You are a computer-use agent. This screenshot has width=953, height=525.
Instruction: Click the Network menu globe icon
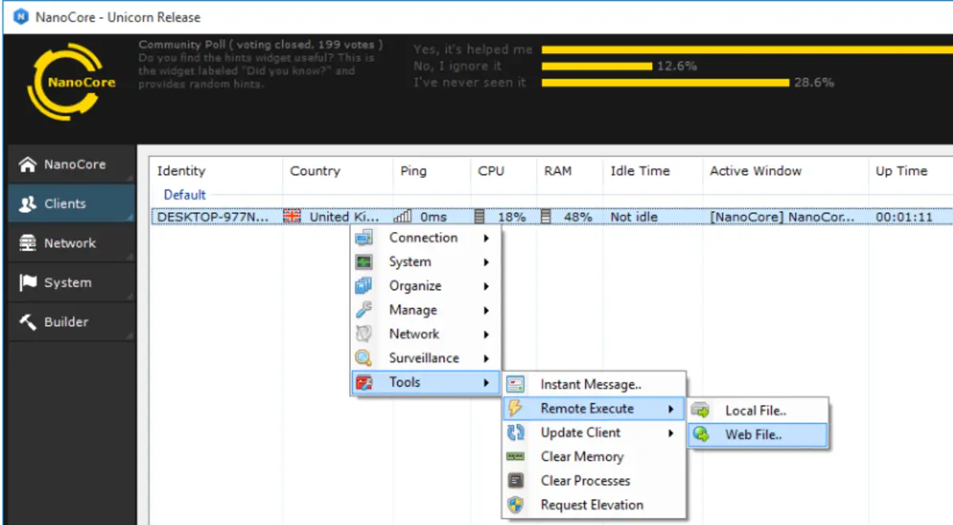pyautogui.click(x=364, y=334)
